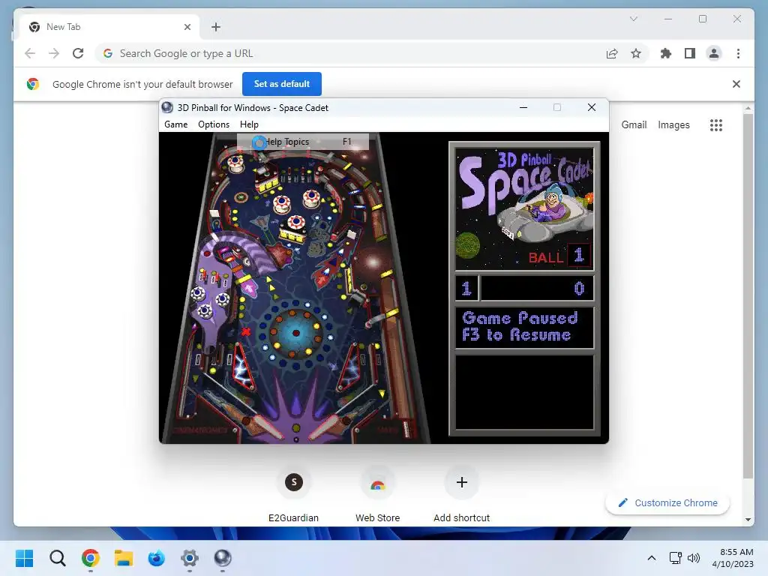Click the 3D Pinball taskbar icon
This screenshot has width=768, height=576.
222,558
